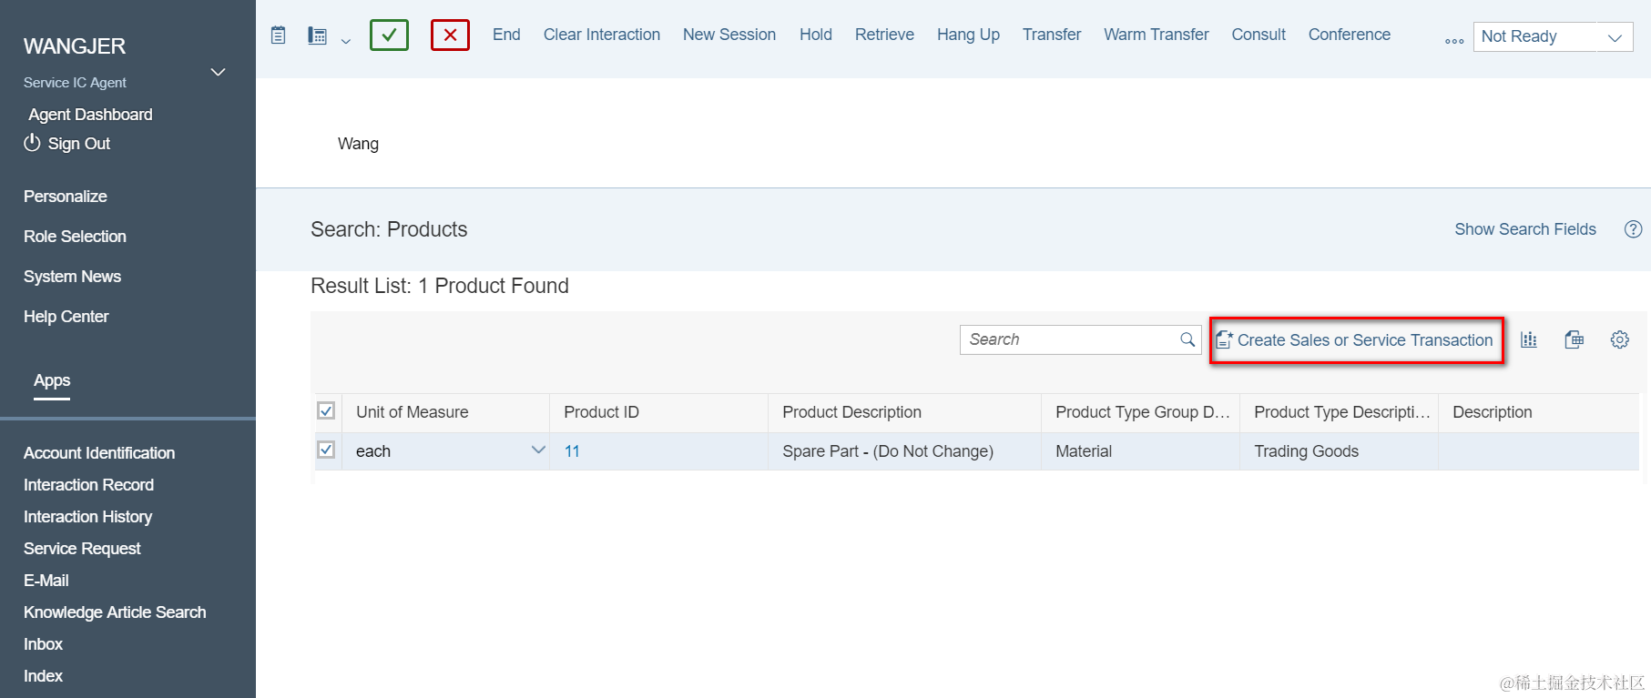Click End in the toolbar
The height and width of the screenshot is (698, 1651).
coord(506,35)
